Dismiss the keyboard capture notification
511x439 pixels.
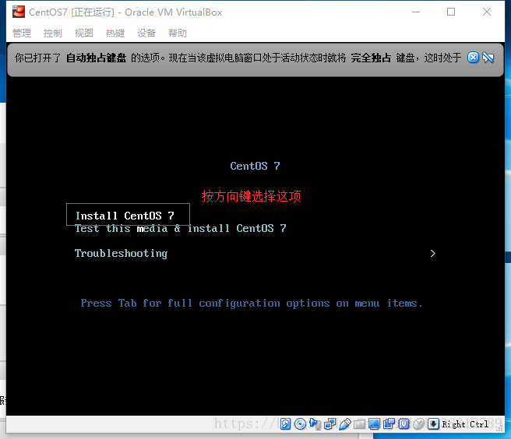pos(473,58)
